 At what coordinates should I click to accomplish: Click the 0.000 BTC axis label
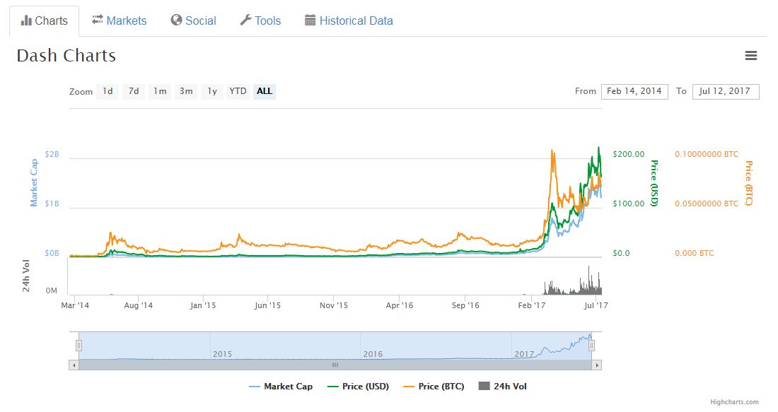(694, 253)
